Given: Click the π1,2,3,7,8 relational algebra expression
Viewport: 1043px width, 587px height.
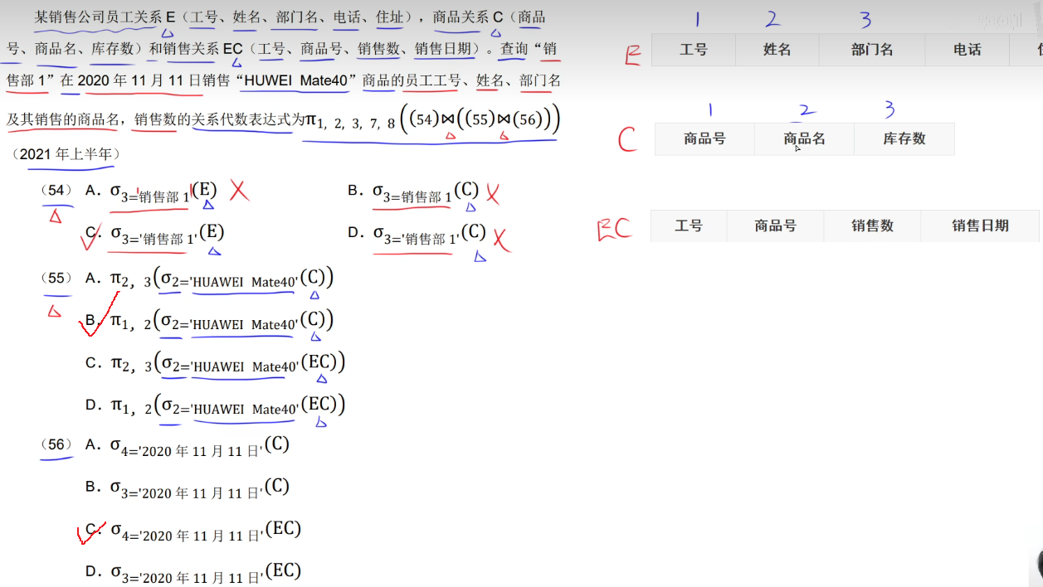Looking at the screenshot, I should pos(433,119).
